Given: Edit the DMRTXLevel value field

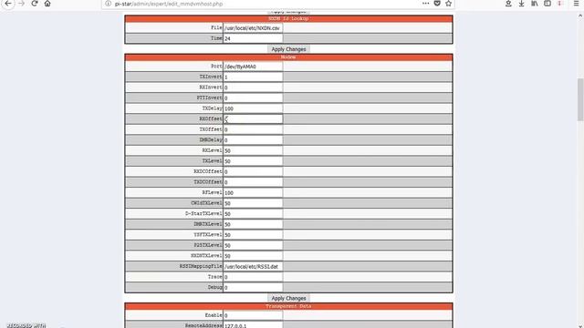Looking at the screenshot, I should [x=253, y=224].
